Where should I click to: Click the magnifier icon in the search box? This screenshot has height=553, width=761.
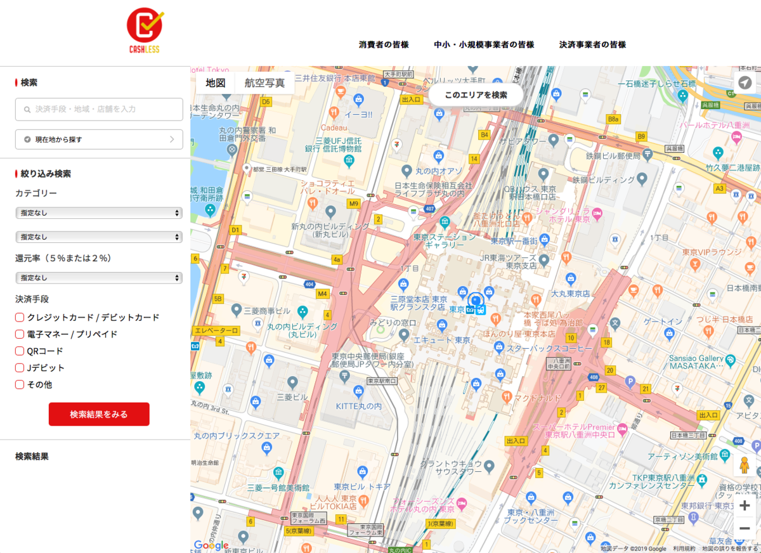click(x=27, y=110)
